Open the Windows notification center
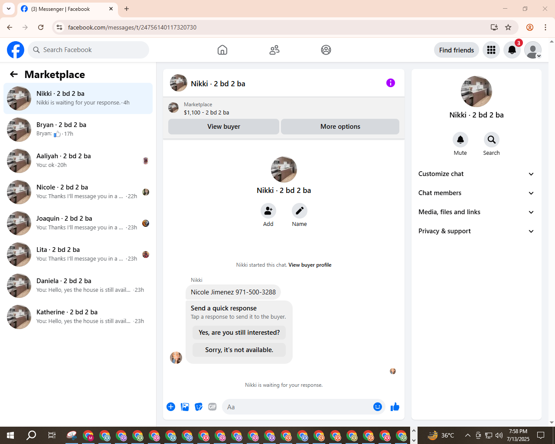 pyautogui.click(x=541, y=435)
